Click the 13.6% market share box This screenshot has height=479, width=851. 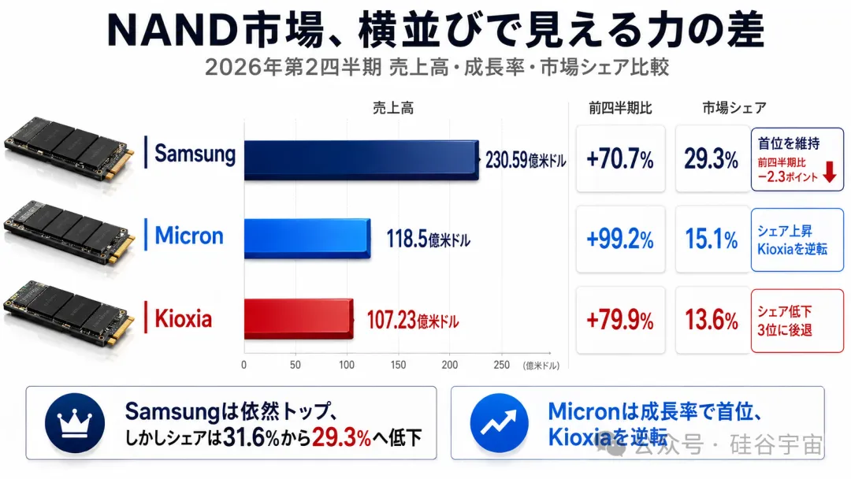[x=712, y=320]
